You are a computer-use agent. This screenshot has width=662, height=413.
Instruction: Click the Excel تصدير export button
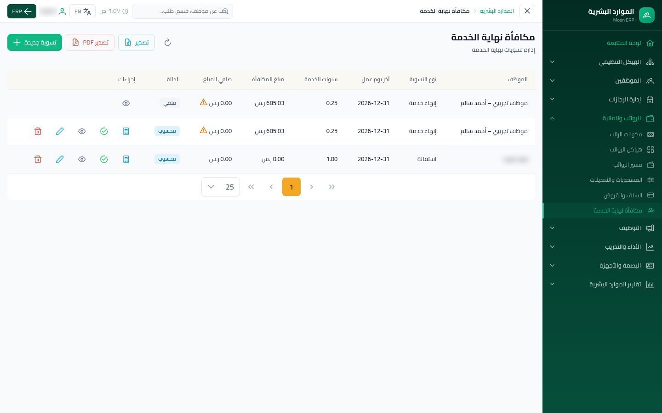[x=137, y=43]
